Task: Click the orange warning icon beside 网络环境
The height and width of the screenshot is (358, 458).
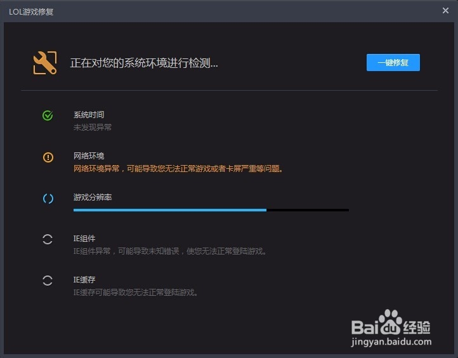Action: pos(48,157)
